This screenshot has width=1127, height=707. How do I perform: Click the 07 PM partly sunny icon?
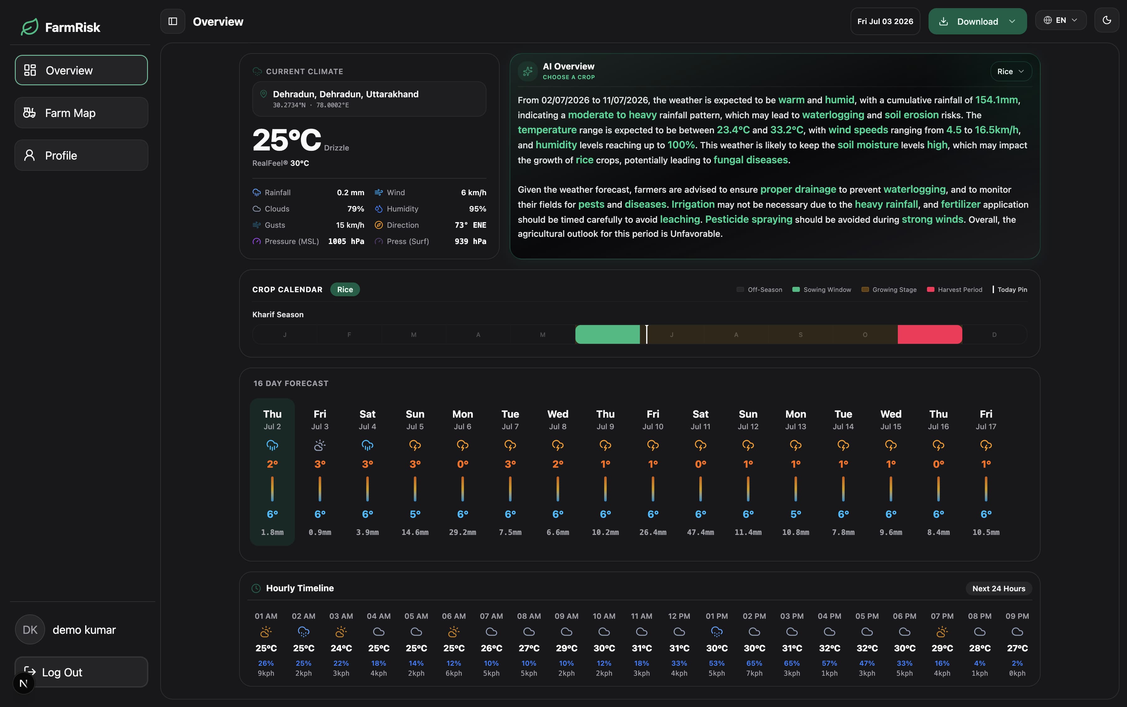[942, 632]
